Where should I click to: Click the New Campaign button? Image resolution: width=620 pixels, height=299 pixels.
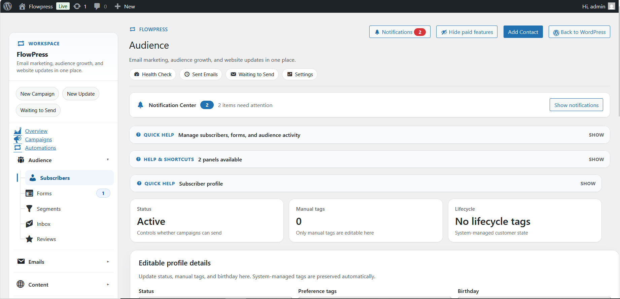(x=37, y=94)
